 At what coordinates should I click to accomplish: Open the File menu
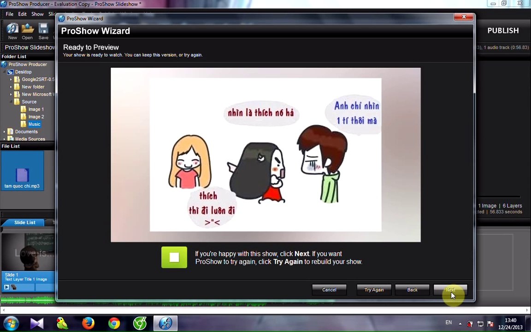click(x=10, y=14)
